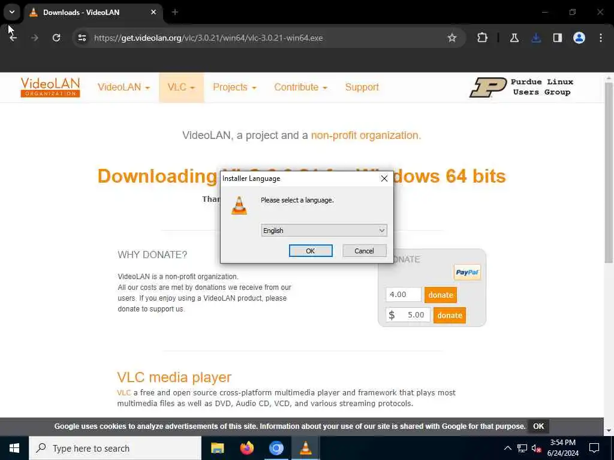Click the muted volume tray icon

pyautogui.click(x=537, y=448)
